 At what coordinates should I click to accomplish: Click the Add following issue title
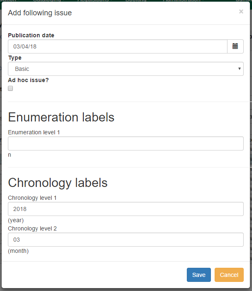(x=40, y=13)
